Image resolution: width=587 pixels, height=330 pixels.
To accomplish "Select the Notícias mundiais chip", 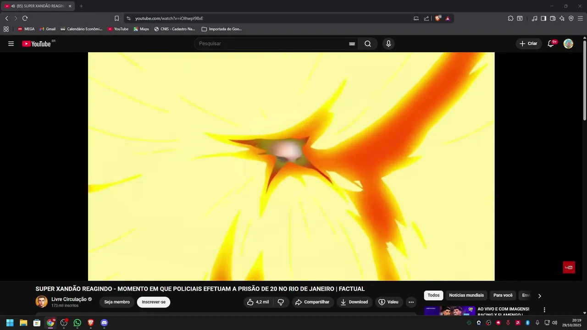I will coord(466,296).
